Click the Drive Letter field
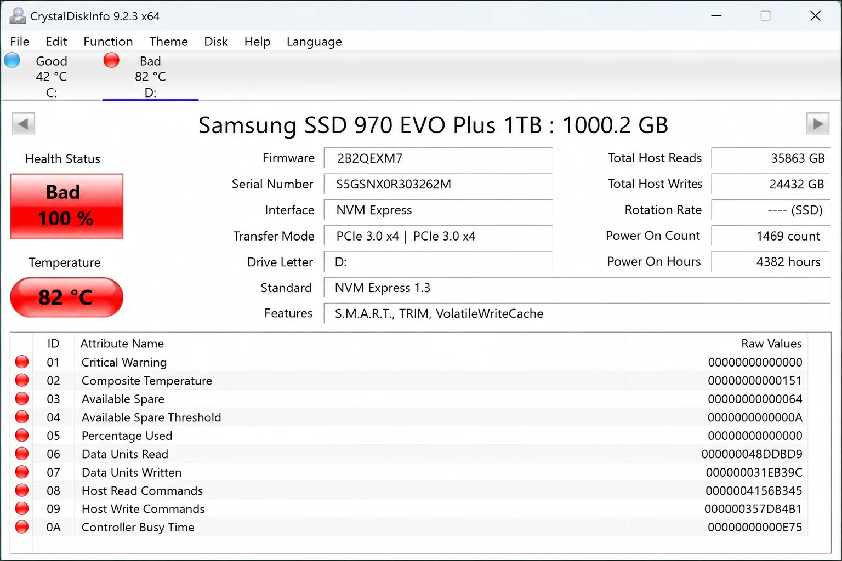The width and height of the screenshot is (842, 561). coord(438,262)
